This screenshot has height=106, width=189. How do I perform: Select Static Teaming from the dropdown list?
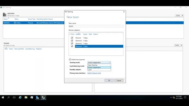pos(99,65)
